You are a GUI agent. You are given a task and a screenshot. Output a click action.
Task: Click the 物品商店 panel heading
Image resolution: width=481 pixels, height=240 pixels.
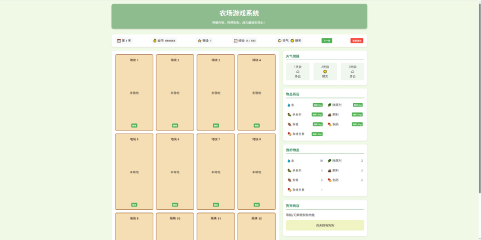tap(293, 94)
